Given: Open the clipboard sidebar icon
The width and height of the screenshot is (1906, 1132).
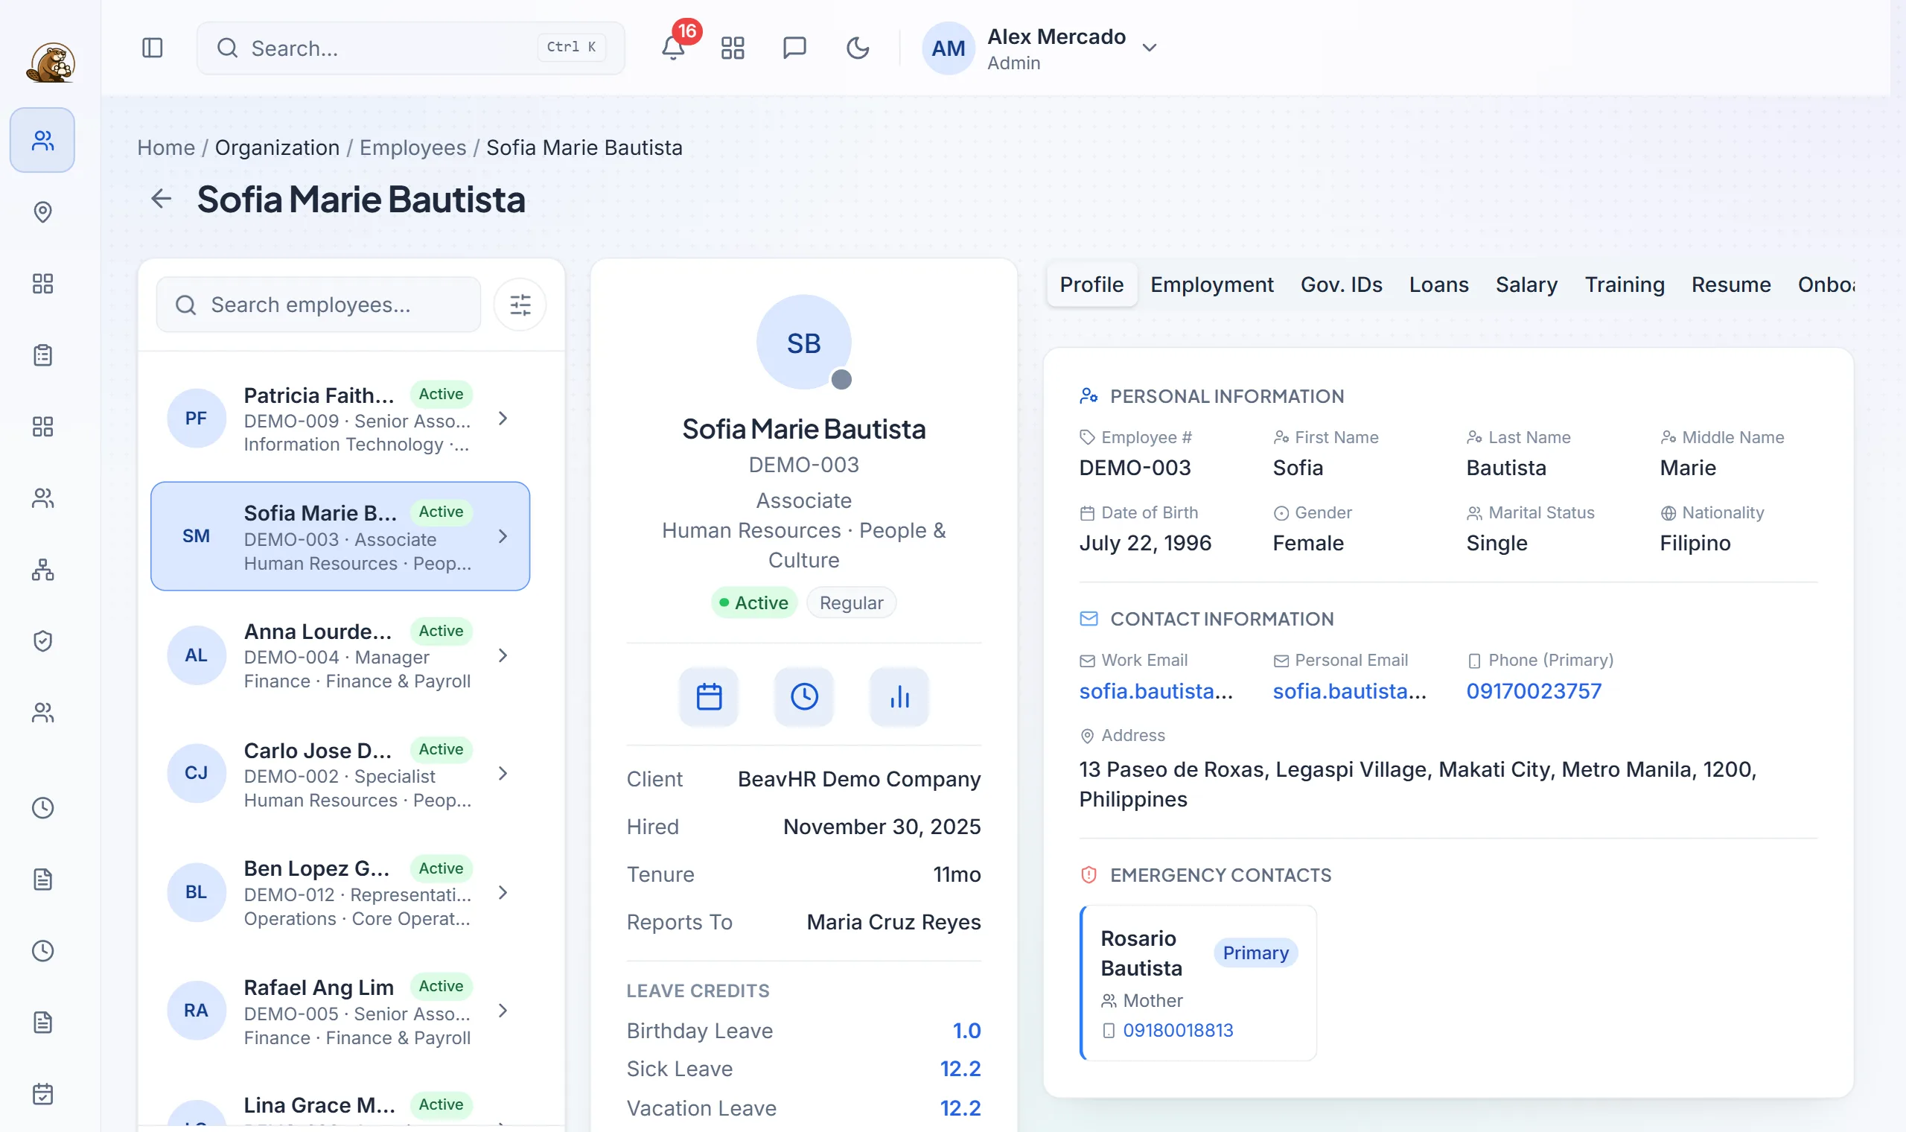Looking at the screenshot, I should click(x=42, y=355).
